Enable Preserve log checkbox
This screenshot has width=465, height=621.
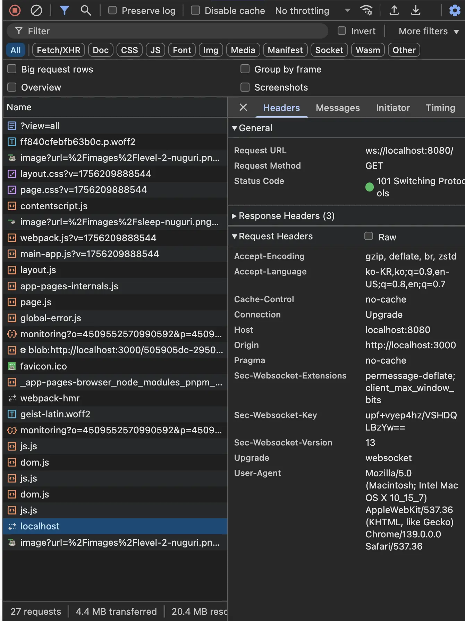[x=112, y=10]
